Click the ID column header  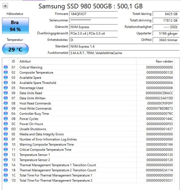tap(13, 61)
